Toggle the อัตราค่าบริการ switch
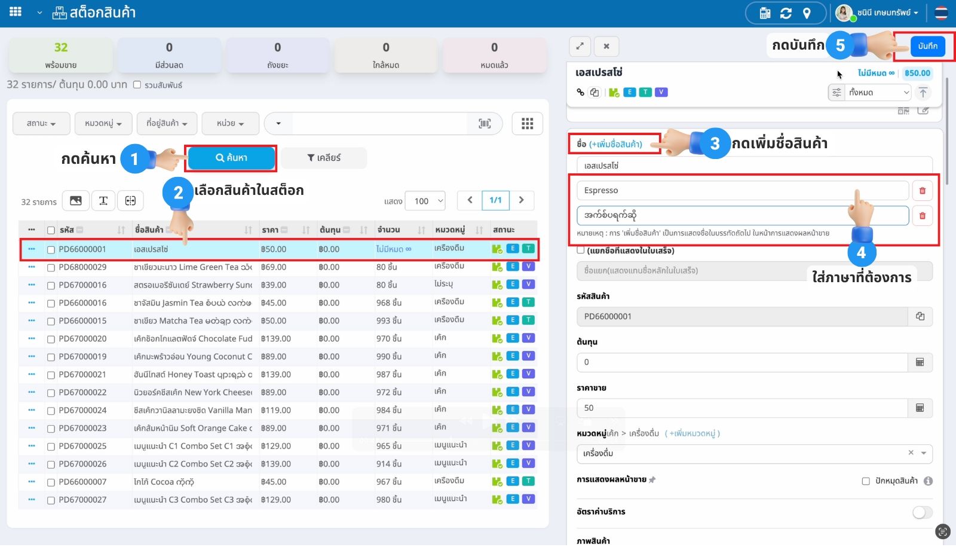 click(x=922, y=512)
